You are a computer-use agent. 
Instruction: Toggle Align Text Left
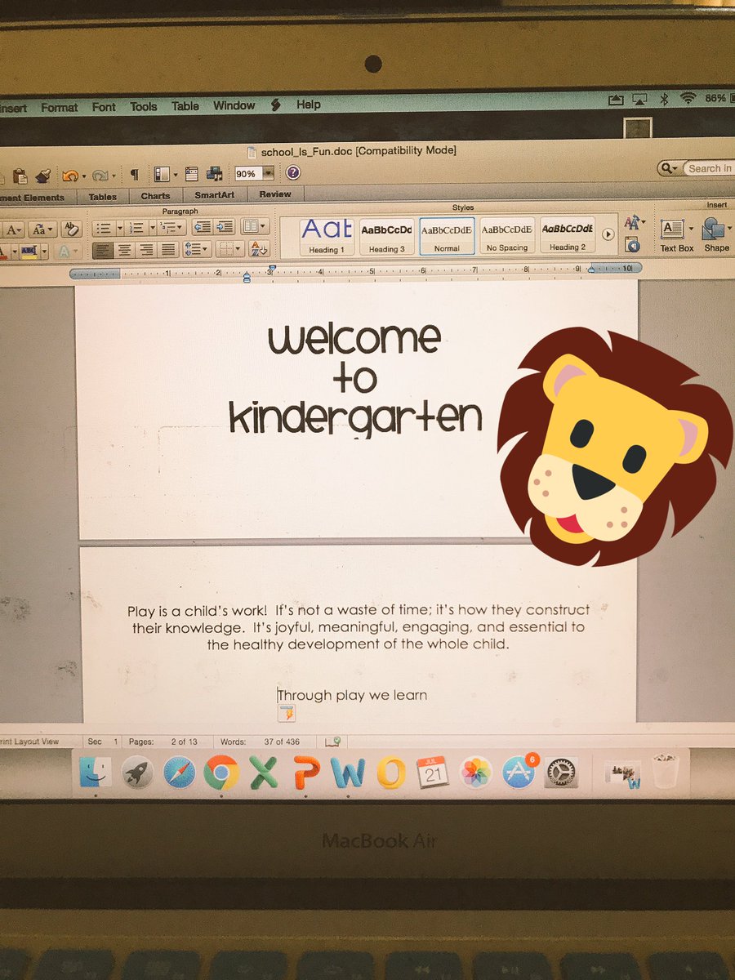[x=103, y=251]
